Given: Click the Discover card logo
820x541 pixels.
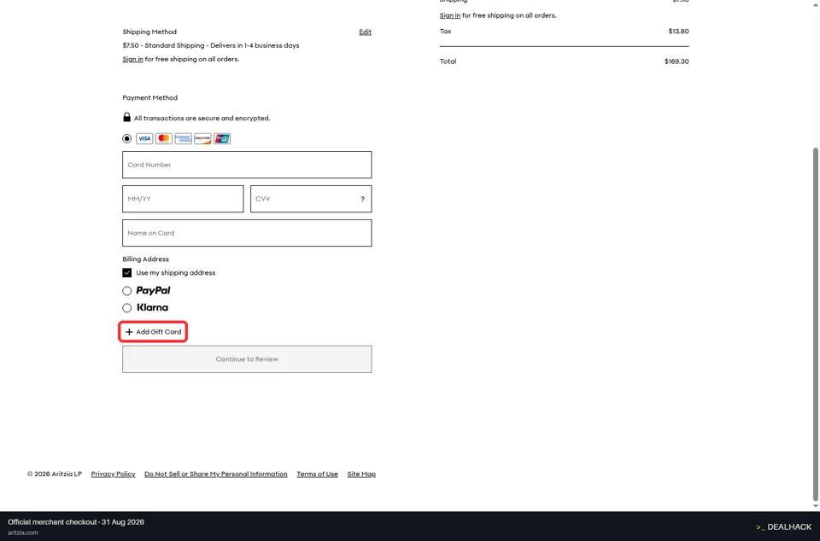Looking at the screenshot, I should point(202,138).
